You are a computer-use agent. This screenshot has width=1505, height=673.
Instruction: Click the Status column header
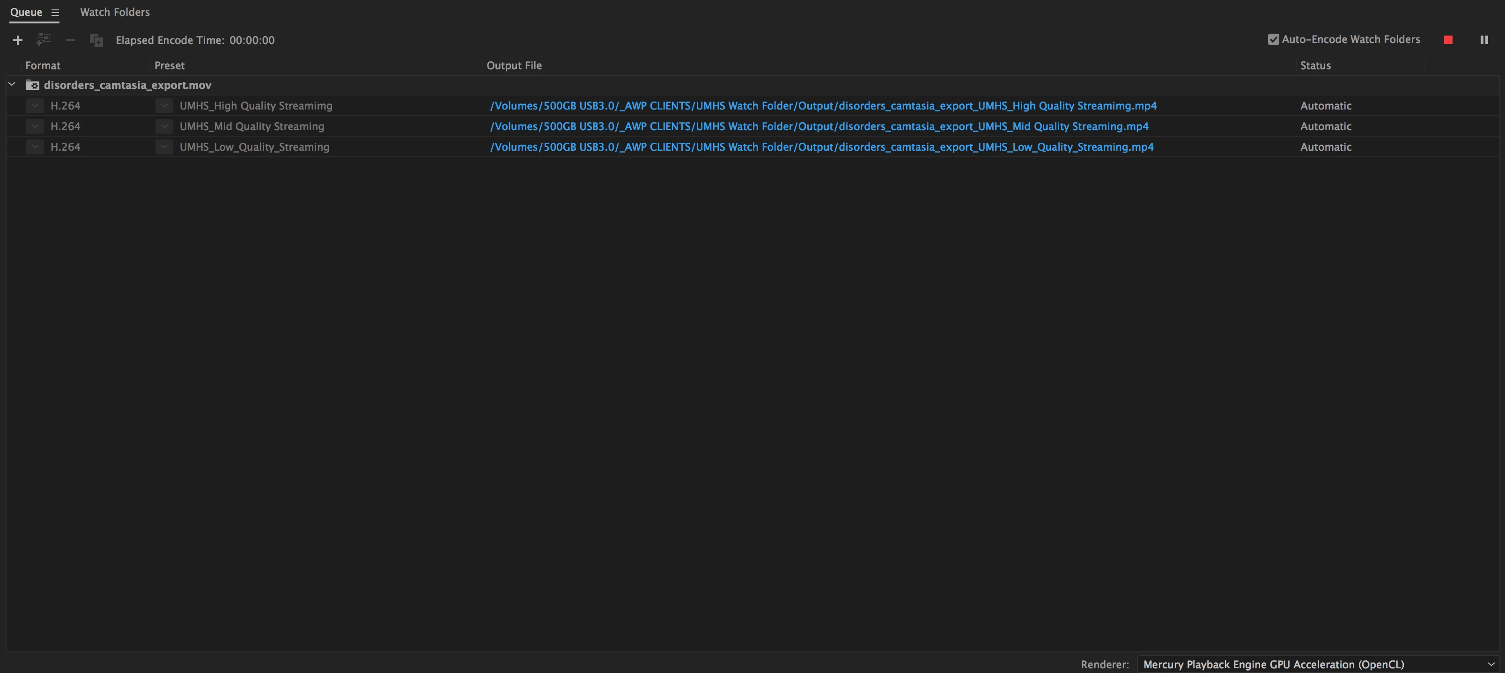pos(1315,66)
